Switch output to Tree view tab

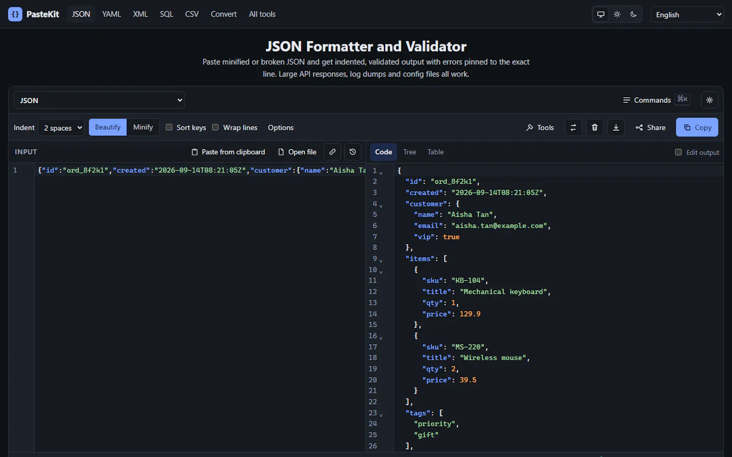click(x=409, y=152)
